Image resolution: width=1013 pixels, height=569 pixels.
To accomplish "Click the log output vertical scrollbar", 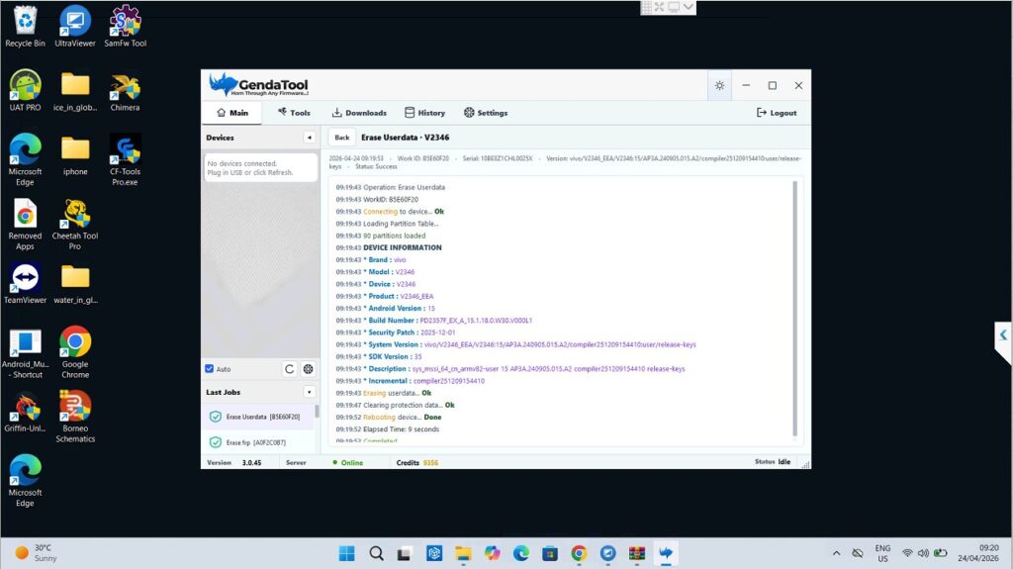I will point(794,309).
